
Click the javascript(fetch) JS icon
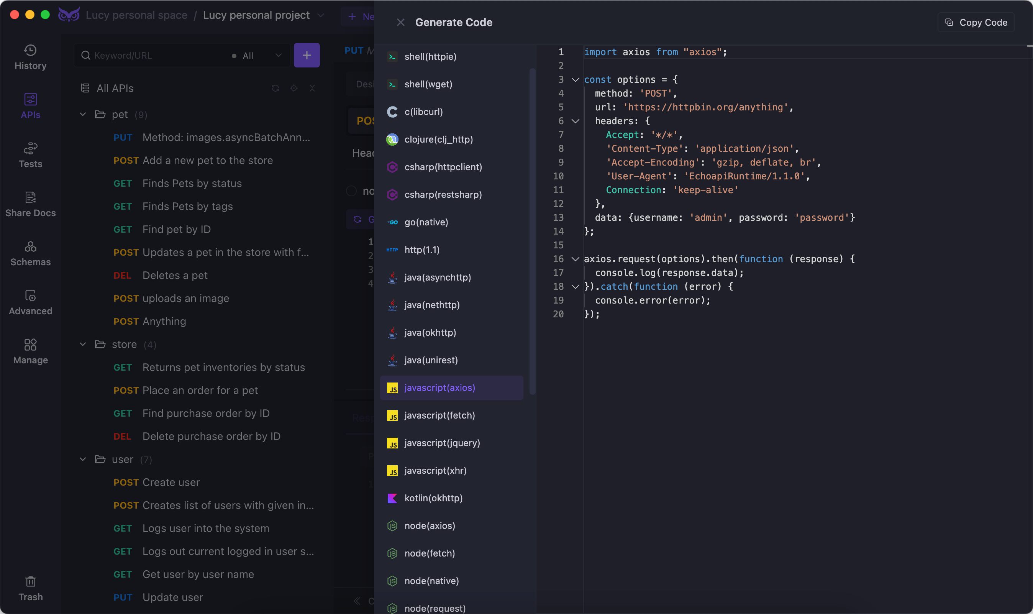point(392,415)
